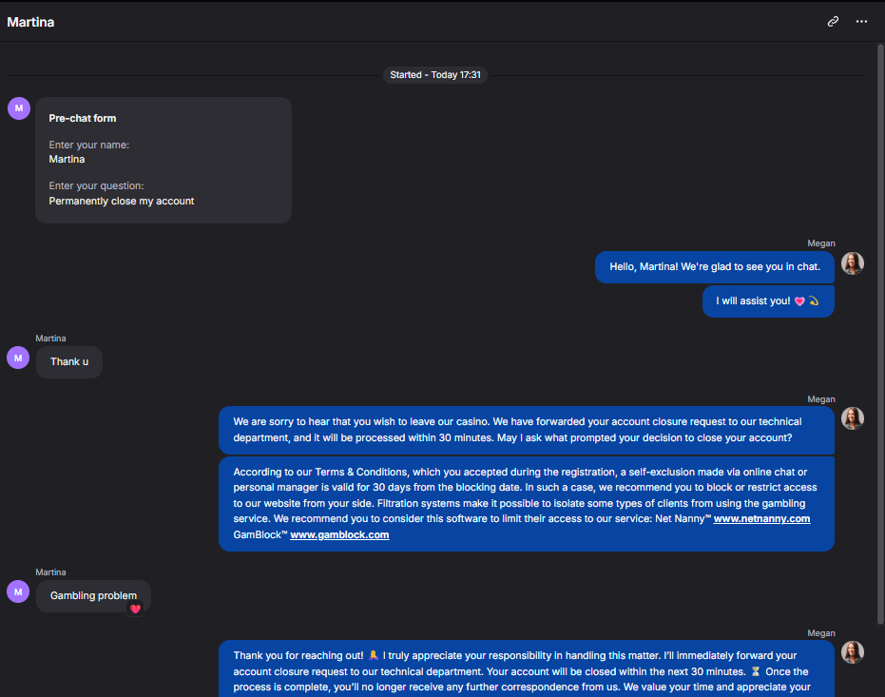Select the Pre-chat form card
This screenshot has width=885, height=697.
164,161
